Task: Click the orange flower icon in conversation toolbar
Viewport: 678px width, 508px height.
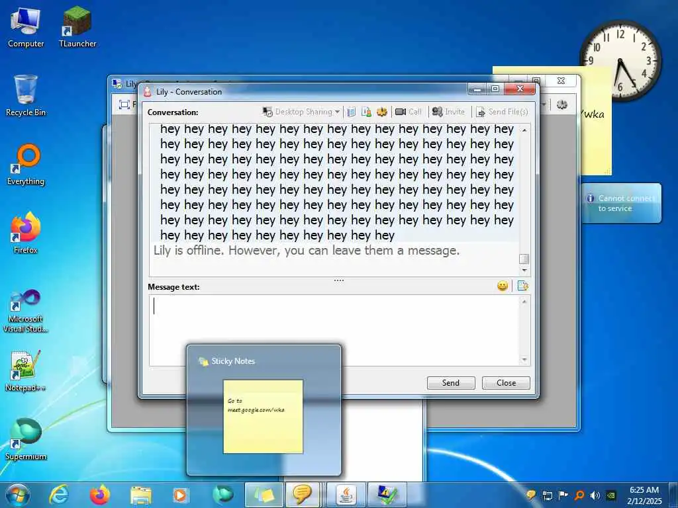Action: 381,112
